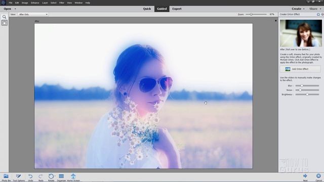Viewport: 324px width, 182px height.
Task: Expand the Open dropdown arrow
Action: (15, 9)
